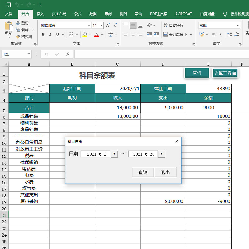The image size is (249, 249).
Task: Click Align Right icon
Action: pyautogui.click(x=140, y=35)
